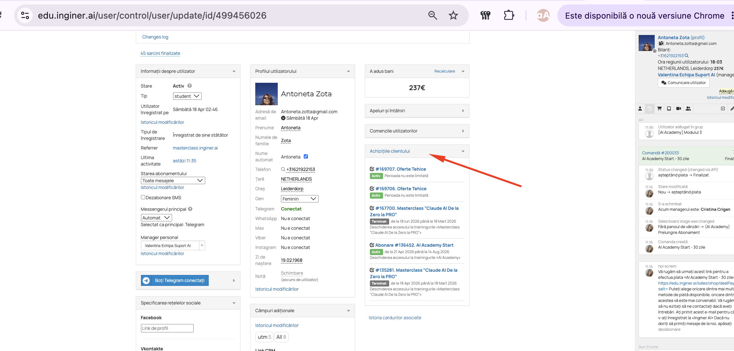Enable the Dezabonare SMS checkbox
This screenshot has height=351, width=734.
point(143,197)
